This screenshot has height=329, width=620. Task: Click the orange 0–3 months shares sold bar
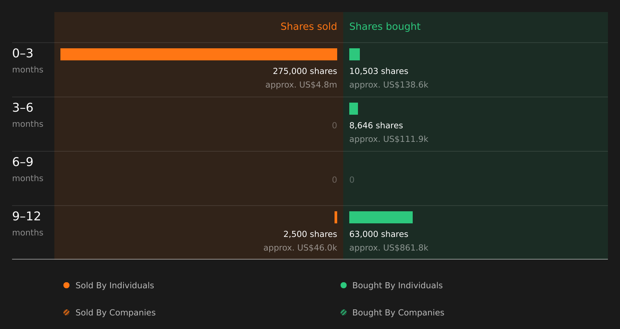click(199, 54)
